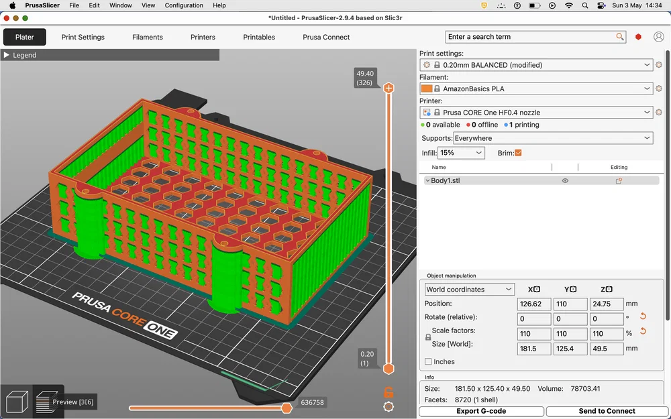Switch to the Preview layers view icon
Image resolution: width=671 pixels, height=419 pixels.
coord(46,402)
